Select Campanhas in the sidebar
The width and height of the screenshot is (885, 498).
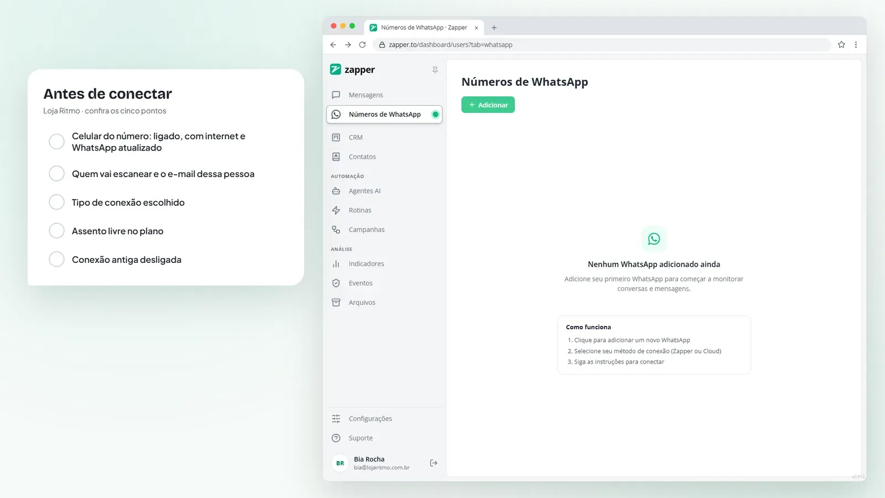coord(384,230)
